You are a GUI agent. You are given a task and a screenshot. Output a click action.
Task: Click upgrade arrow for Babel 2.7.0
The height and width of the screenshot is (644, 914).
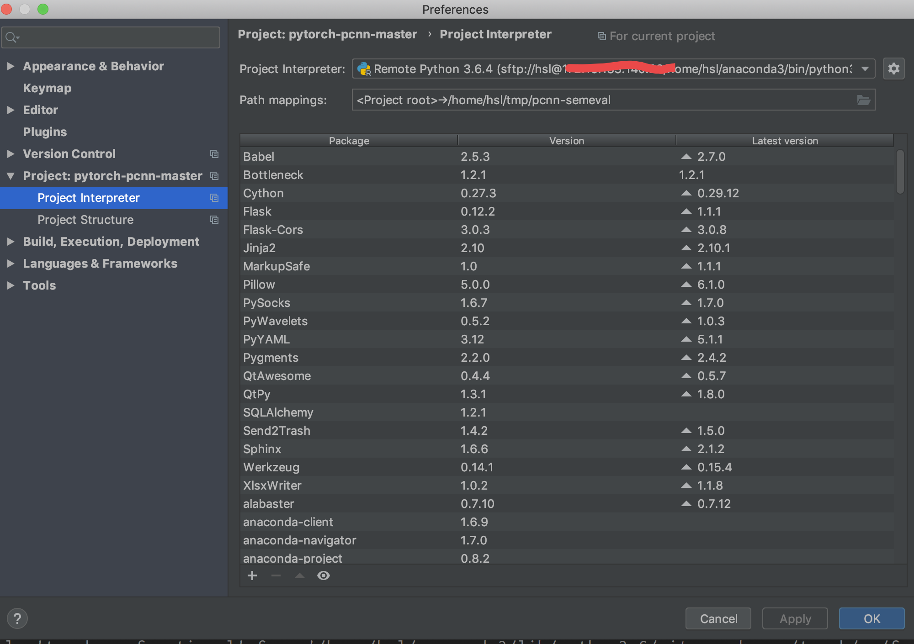(686, 156)
